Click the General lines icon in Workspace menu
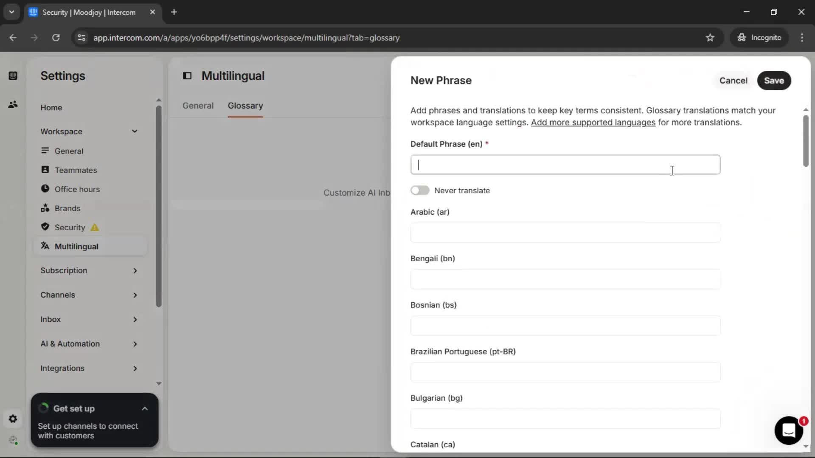The height and width of the screenshot is (458, 815). tap(45, 151)
